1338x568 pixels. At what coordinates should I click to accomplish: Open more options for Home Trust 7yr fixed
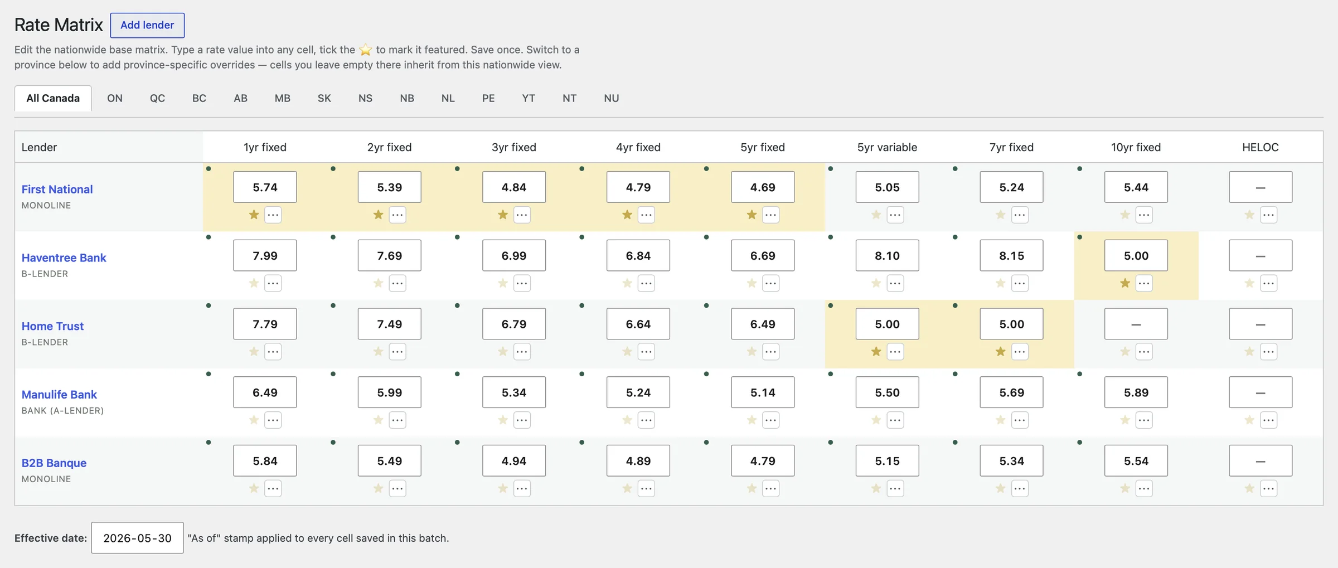click(1020, 352)
